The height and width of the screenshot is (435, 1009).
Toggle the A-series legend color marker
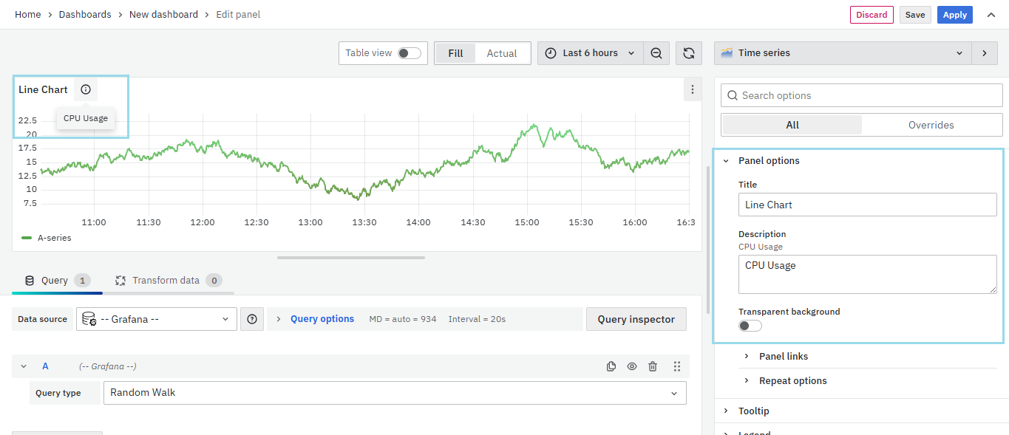(x=27, y=238)
